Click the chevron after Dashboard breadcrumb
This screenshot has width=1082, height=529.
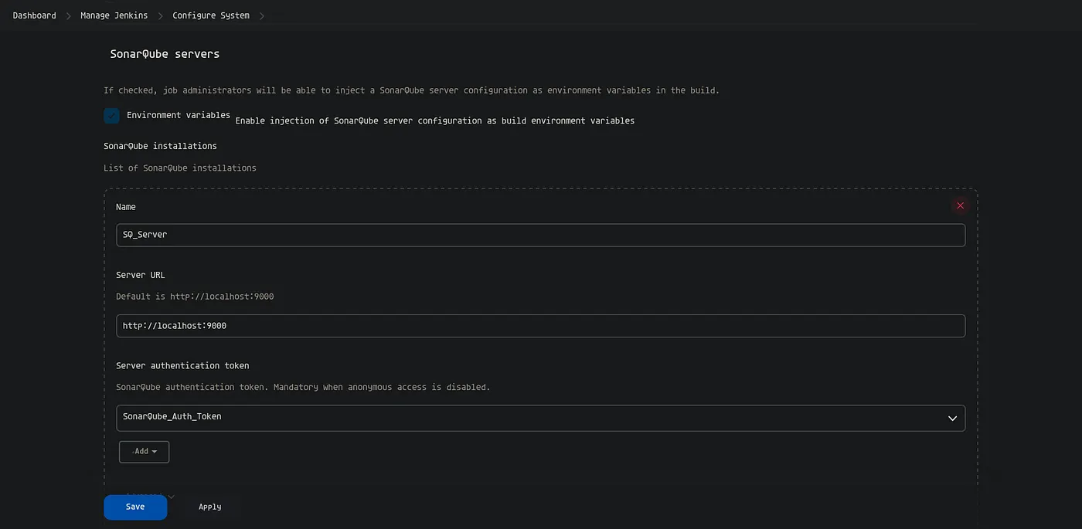point(68,15)
